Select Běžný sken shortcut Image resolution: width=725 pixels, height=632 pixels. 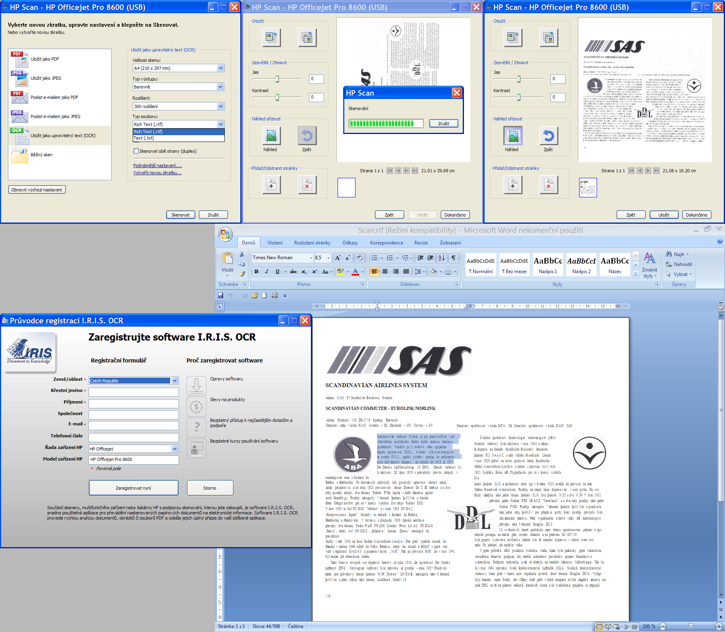click(x=60, y=155)
